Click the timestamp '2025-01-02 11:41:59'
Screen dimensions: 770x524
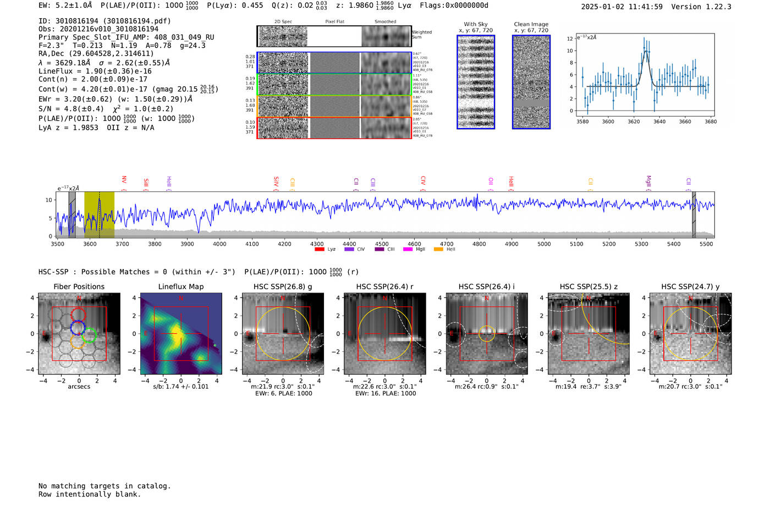(621, 7)
